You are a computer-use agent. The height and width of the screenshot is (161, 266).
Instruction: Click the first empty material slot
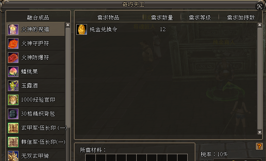tap(91, 157)
